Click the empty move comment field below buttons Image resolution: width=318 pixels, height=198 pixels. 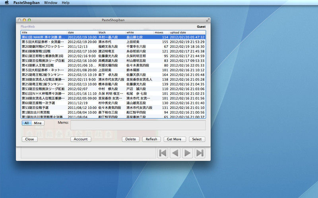88,153
